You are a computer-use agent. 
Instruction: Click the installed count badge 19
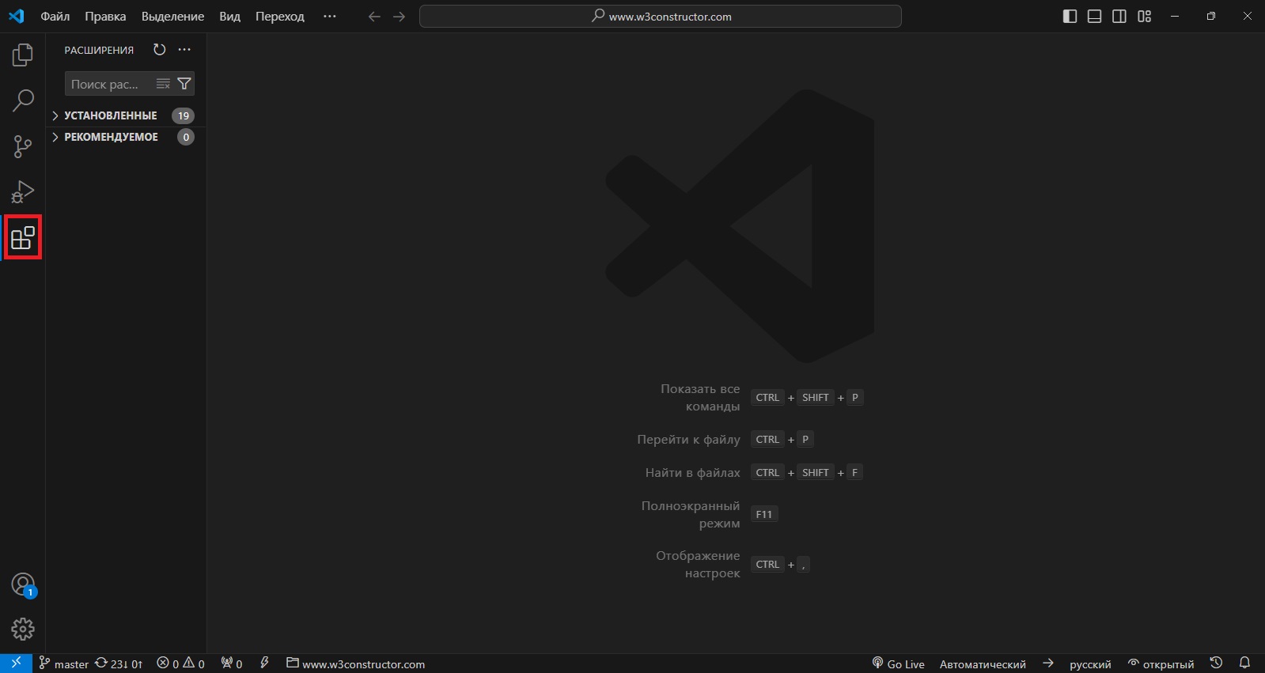tap(184, 115)
